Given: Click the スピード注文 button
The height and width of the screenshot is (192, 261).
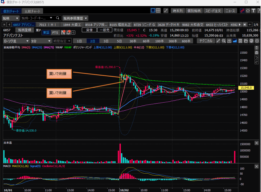Looking at the screenshot, I should (213, 11).
